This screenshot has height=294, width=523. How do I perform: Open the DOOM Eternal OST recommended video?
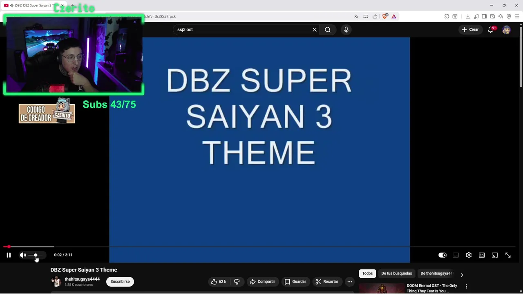(x=432, y=288)
